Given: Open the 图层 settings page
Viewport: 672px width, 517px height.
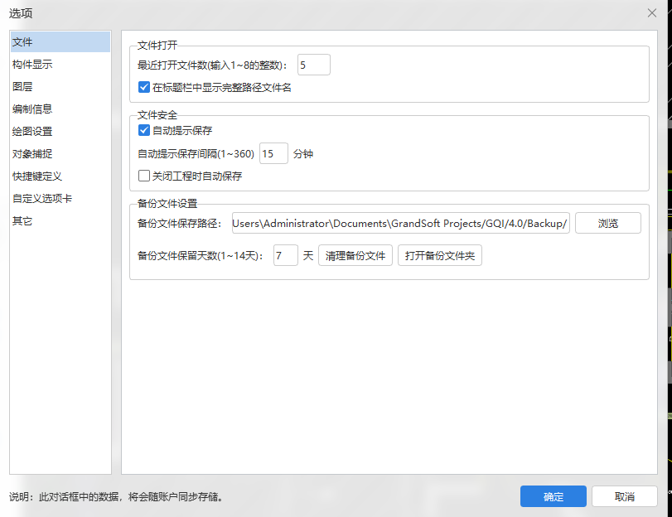Looking at the screenshot, I should 25,86.
